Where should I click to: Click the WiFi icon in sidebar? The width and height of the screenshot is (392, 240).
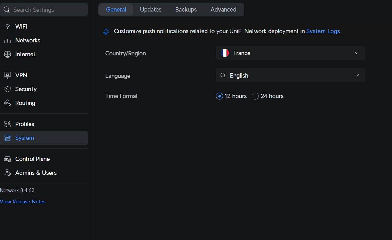click(x=7, y=27)
